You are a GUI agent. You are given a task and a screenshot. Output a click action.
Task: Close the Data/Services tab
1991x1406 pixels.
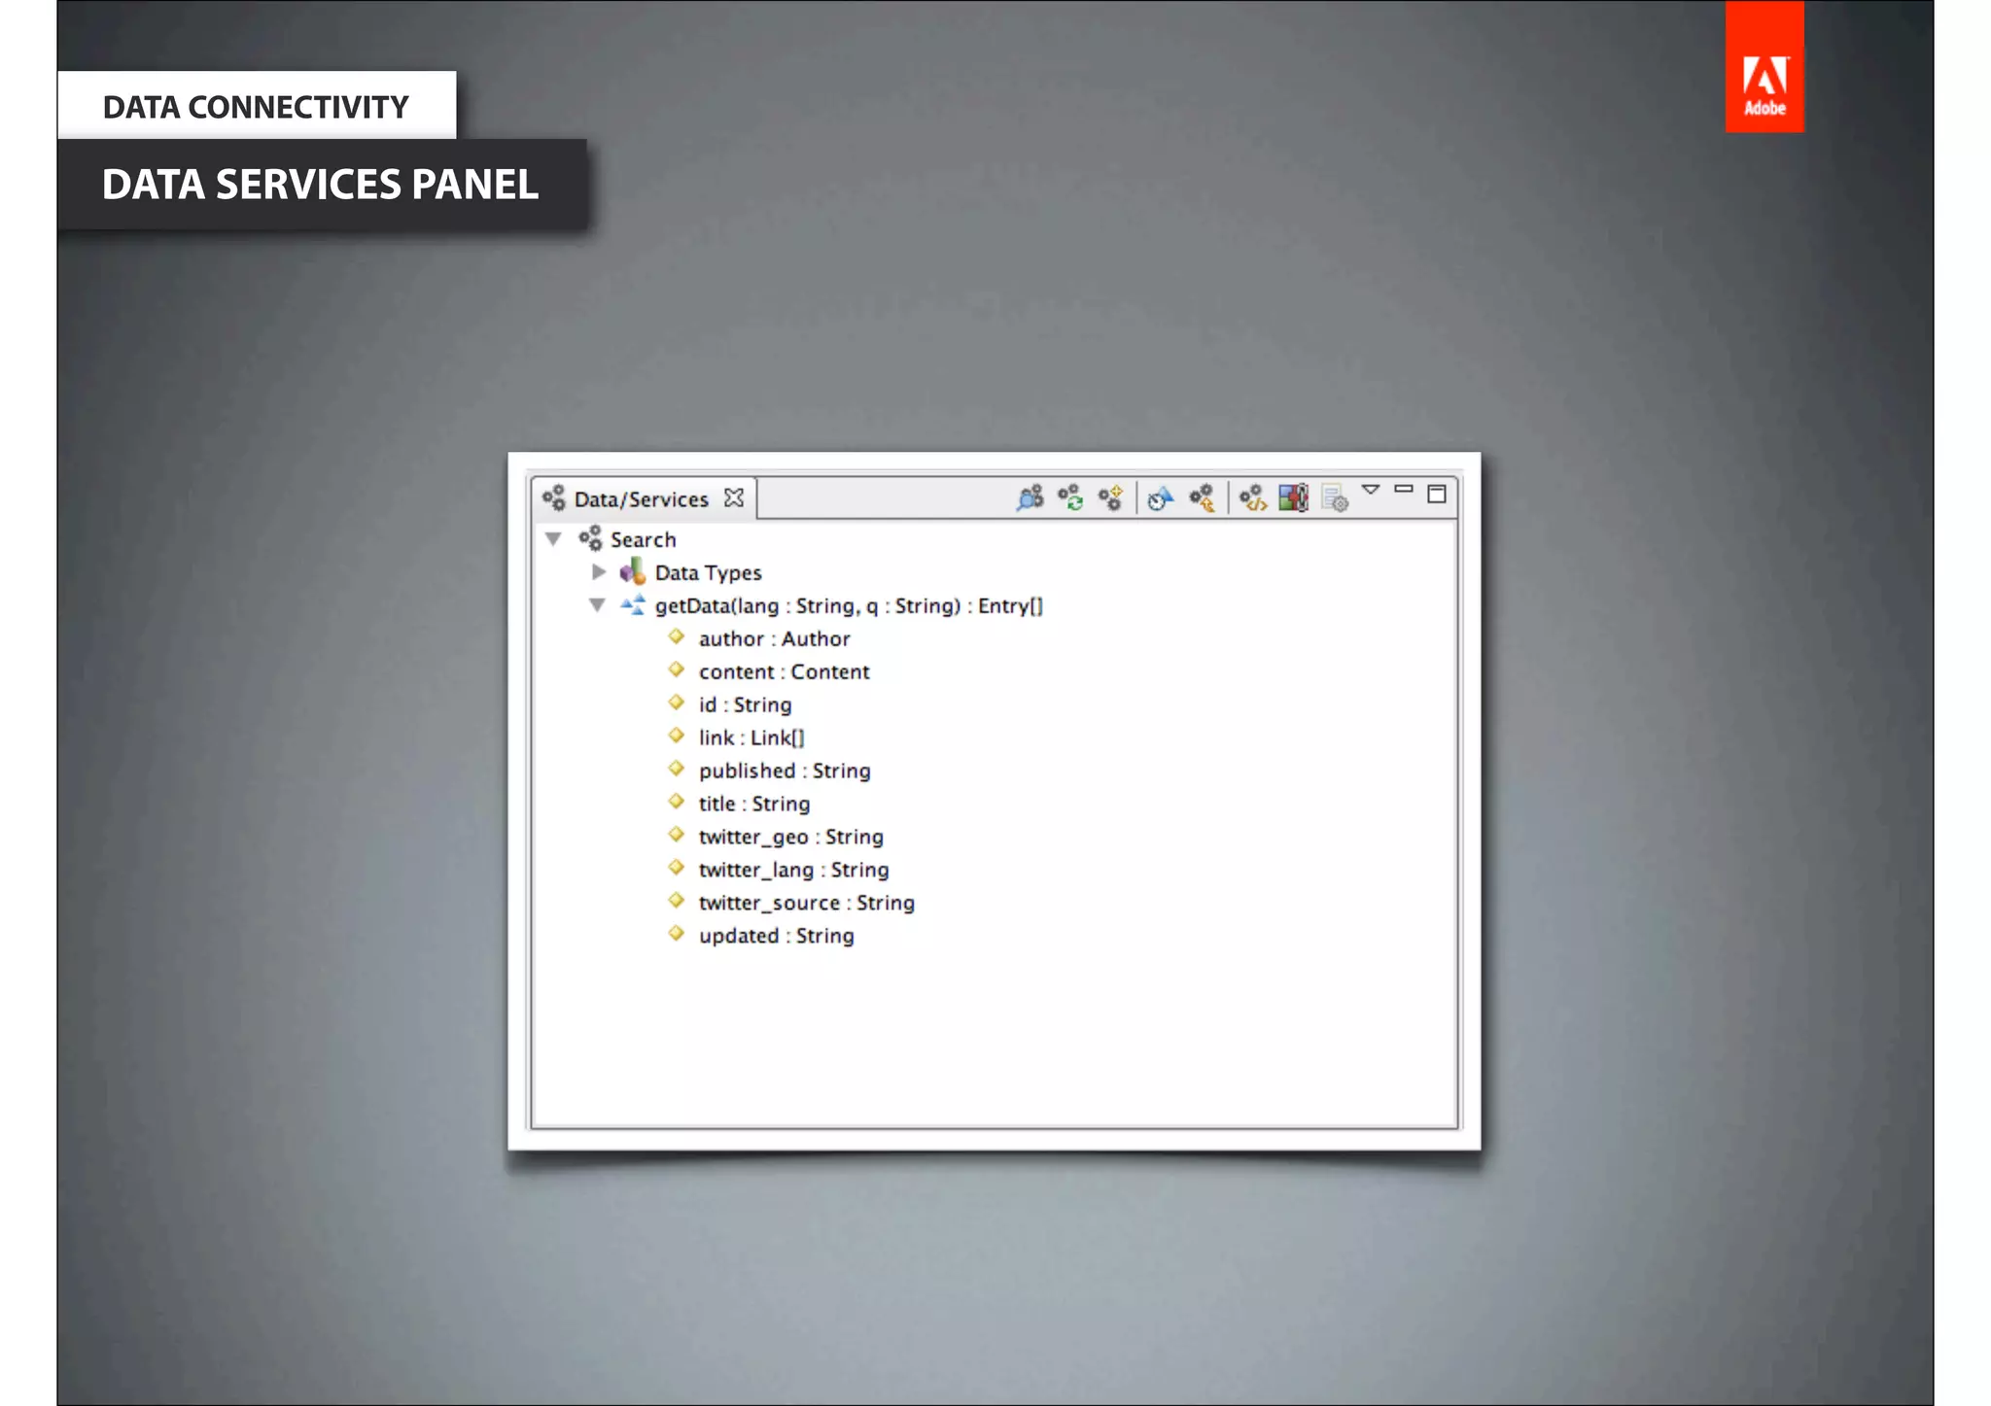[x=734, y=497]
